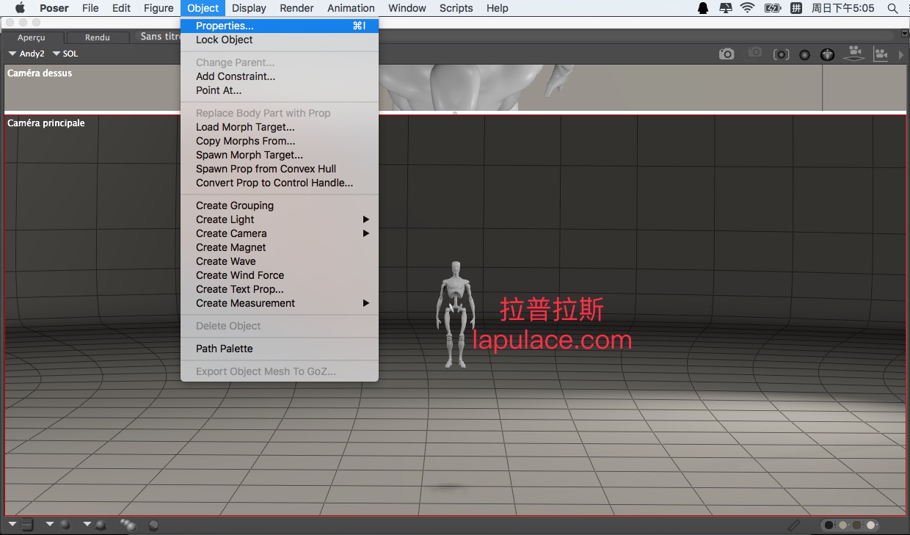Click the solid camera render icon
910x535 pixels.
tap(727, 54)
